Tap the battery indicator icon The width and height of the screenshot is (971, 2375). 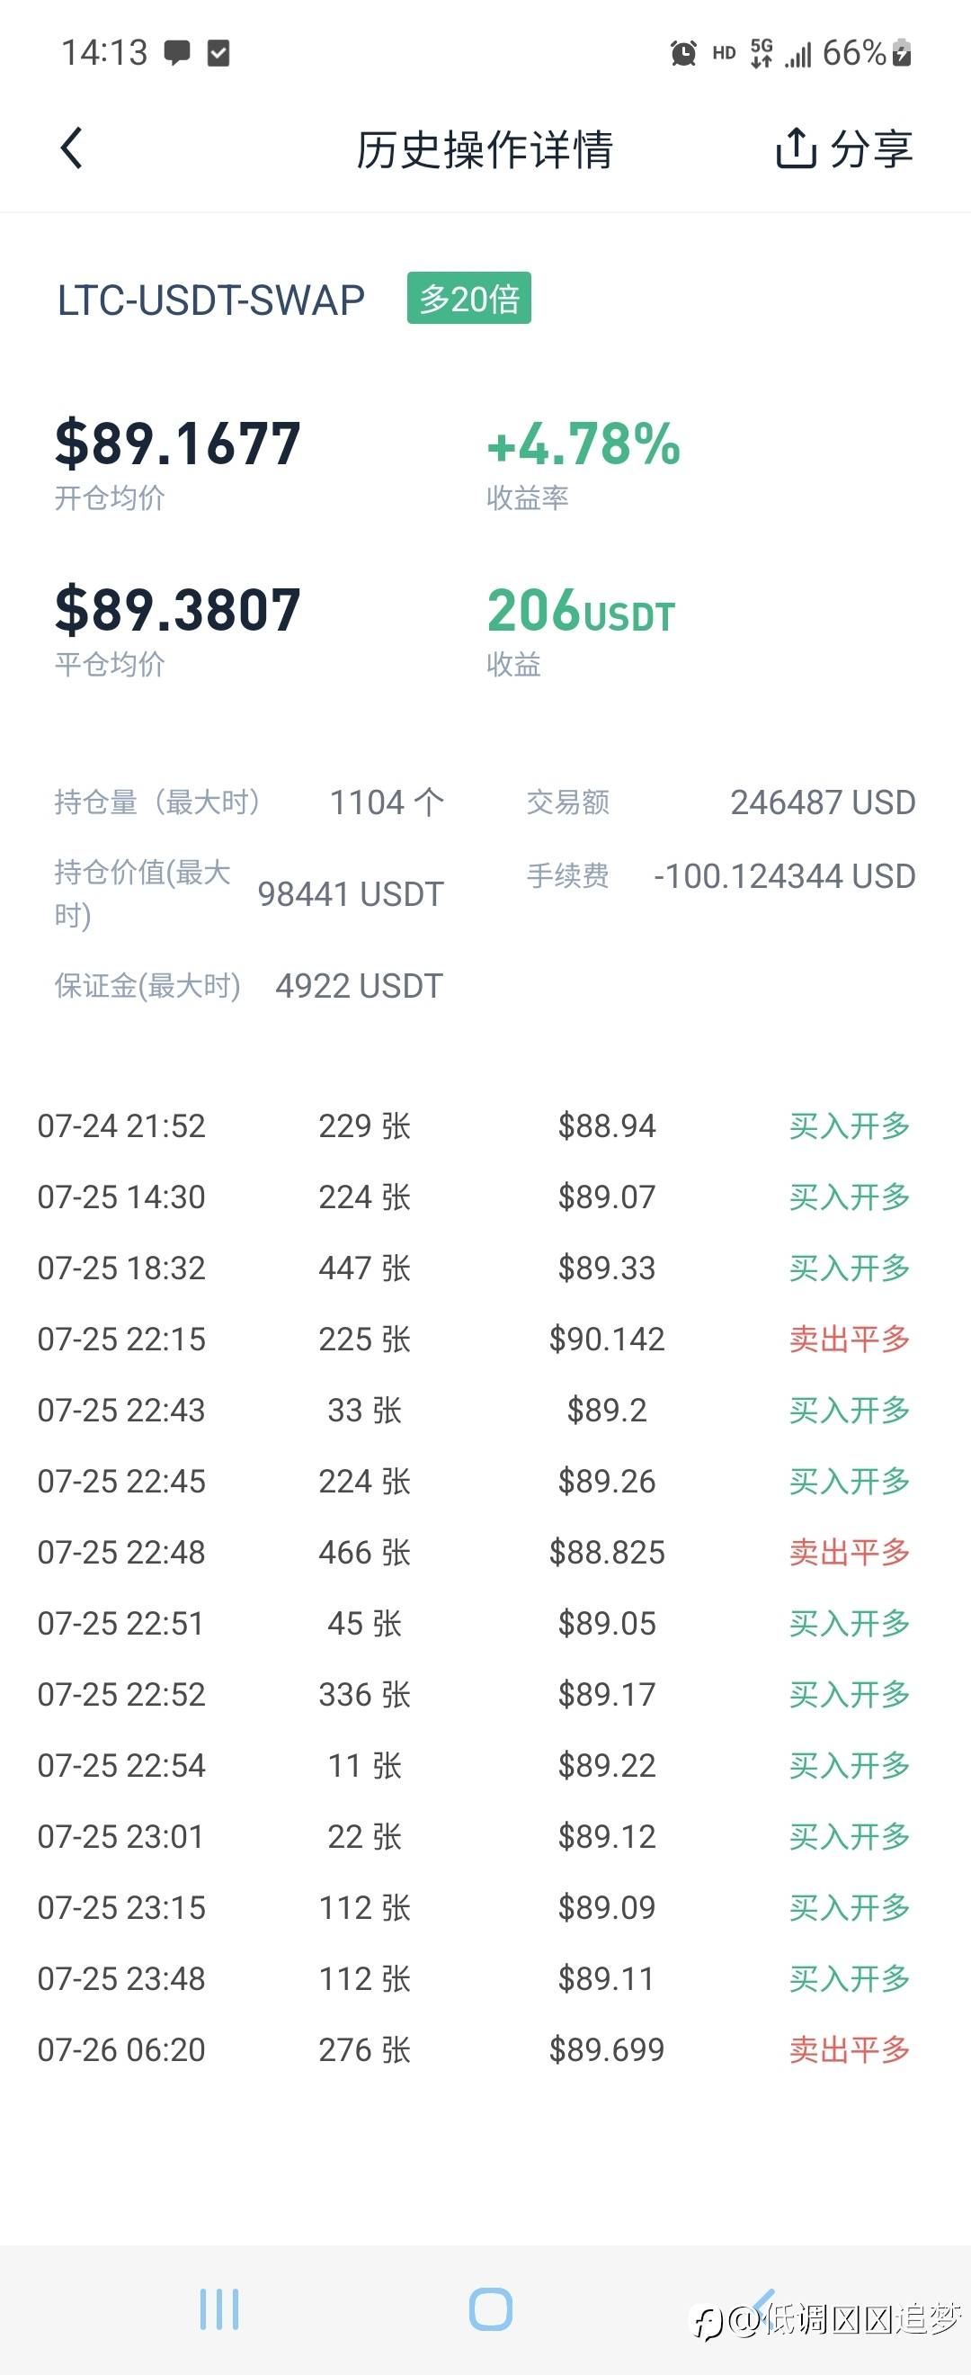[903, 53]
